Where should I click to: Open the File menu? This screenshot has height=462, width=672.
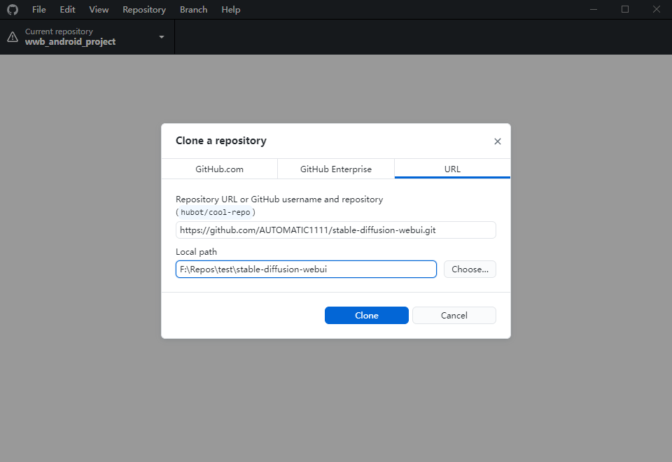click(x=38, y=9)
